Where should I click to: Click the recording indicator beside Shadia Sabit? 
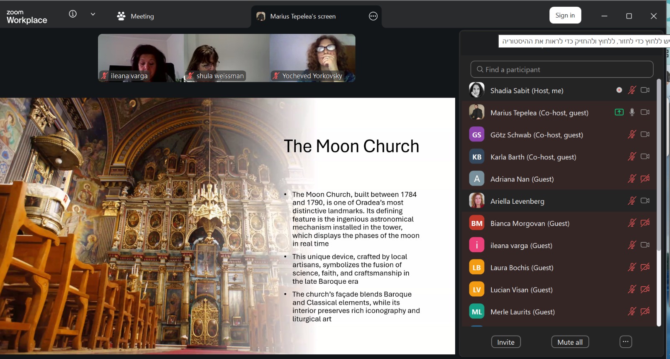click(619, 90)
